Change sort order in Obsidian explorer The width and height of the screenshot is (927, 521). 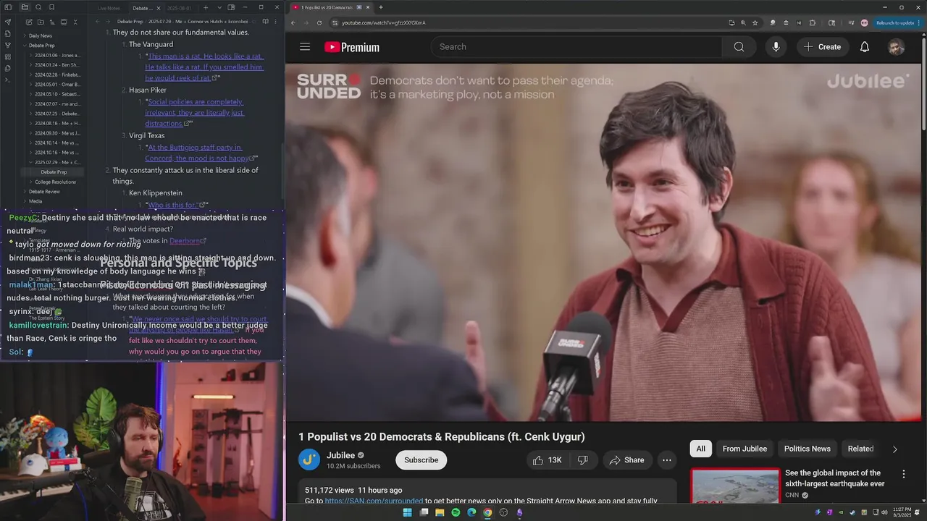(52, 22)
